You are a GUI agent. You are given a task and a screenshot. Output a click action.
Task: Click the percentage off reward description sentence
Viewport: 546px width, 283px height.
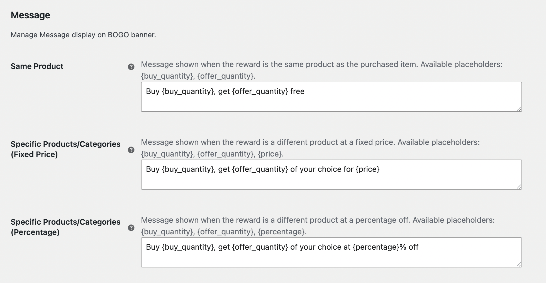(x=276, y=220)
